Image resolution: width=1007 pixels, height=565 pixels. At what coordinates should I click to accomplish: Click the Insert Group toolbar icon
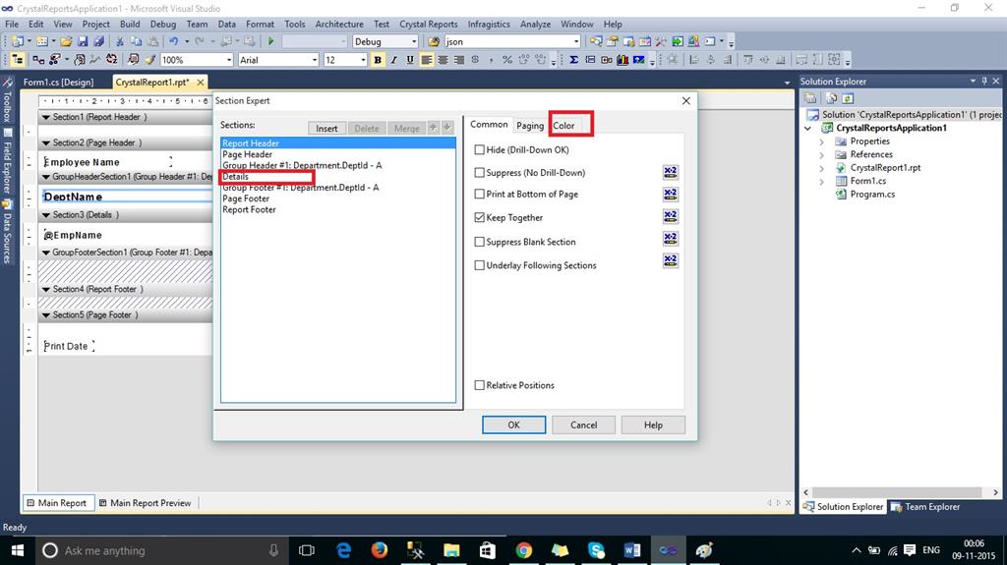(590, 60)
